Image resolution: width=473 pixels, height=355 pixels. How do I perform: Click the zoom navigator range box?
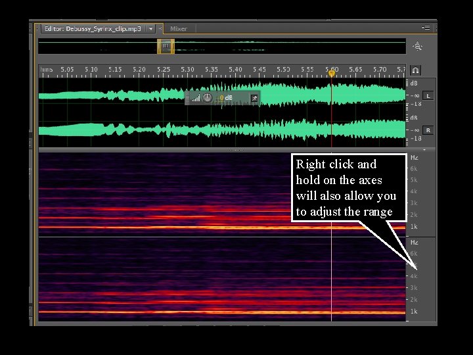point(166,46)
